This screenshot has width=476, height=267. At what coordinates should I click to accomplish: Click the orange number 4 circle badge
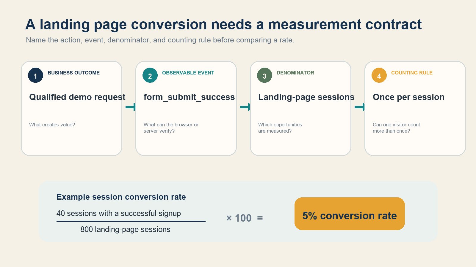pos(379,75)
